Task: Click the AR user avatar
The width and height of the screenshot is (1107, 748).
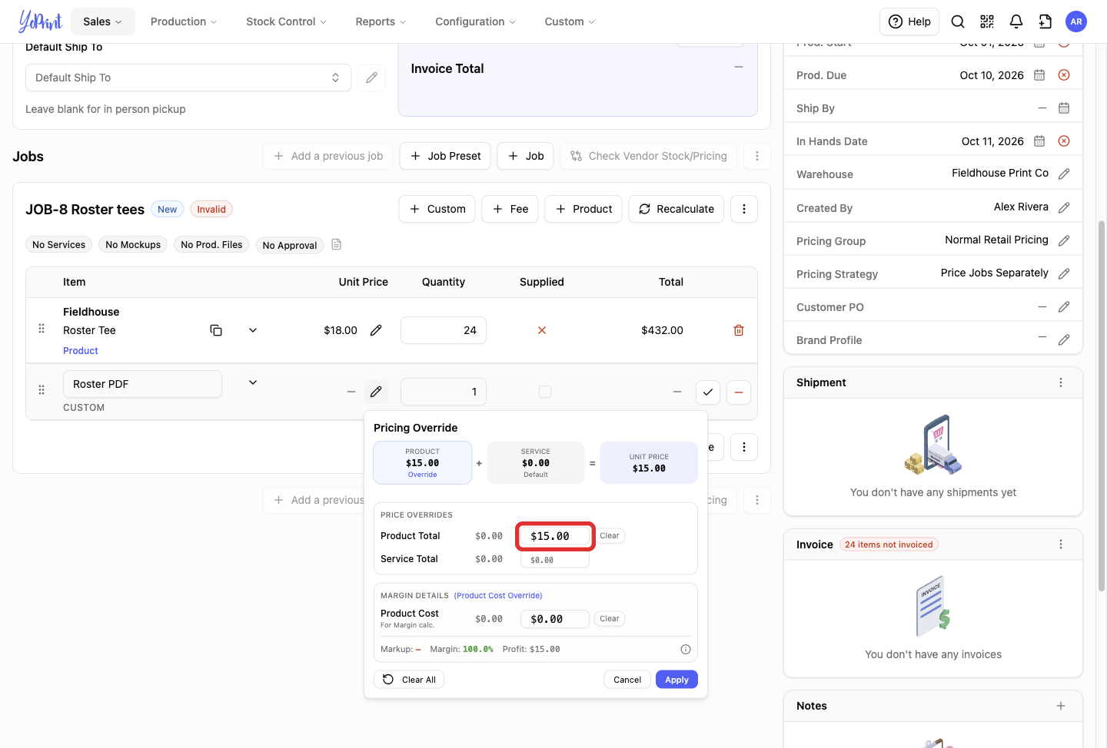Action: click(x=1076, y=22)
